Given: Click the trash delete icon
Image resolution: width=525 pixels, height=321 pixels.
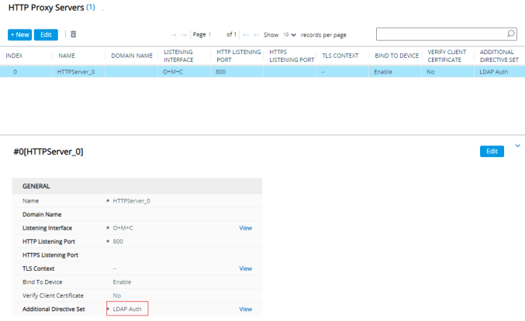Looking at the screenshot, I should pos(74,35).
